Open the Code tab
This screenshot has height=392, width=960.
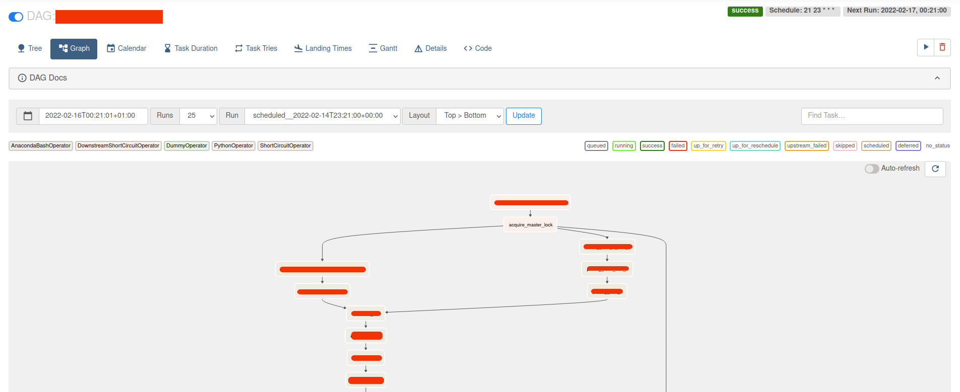pyautogui.click(x=478, y=48)
